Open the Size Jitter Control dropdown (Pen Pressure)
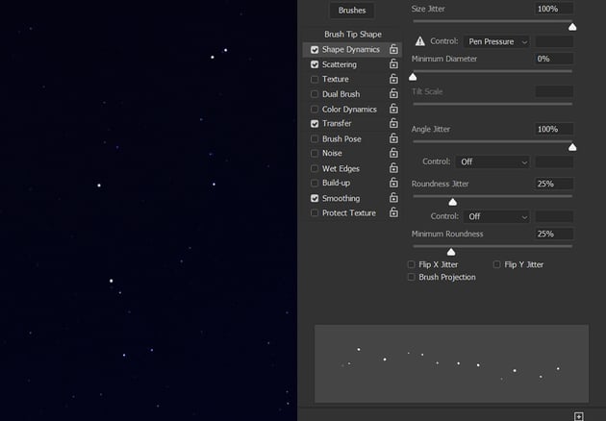This screenshot has height=421, width=606. pos(496,41)
